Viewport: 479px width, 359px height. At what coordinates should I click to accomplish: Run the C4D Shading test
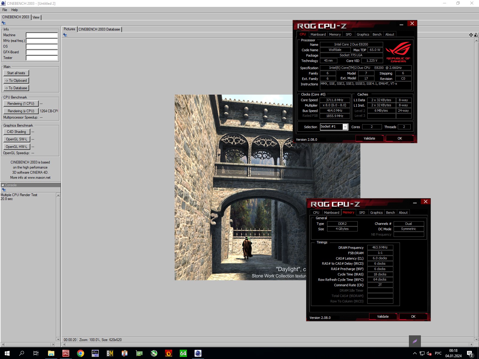(x=17, y=132)
